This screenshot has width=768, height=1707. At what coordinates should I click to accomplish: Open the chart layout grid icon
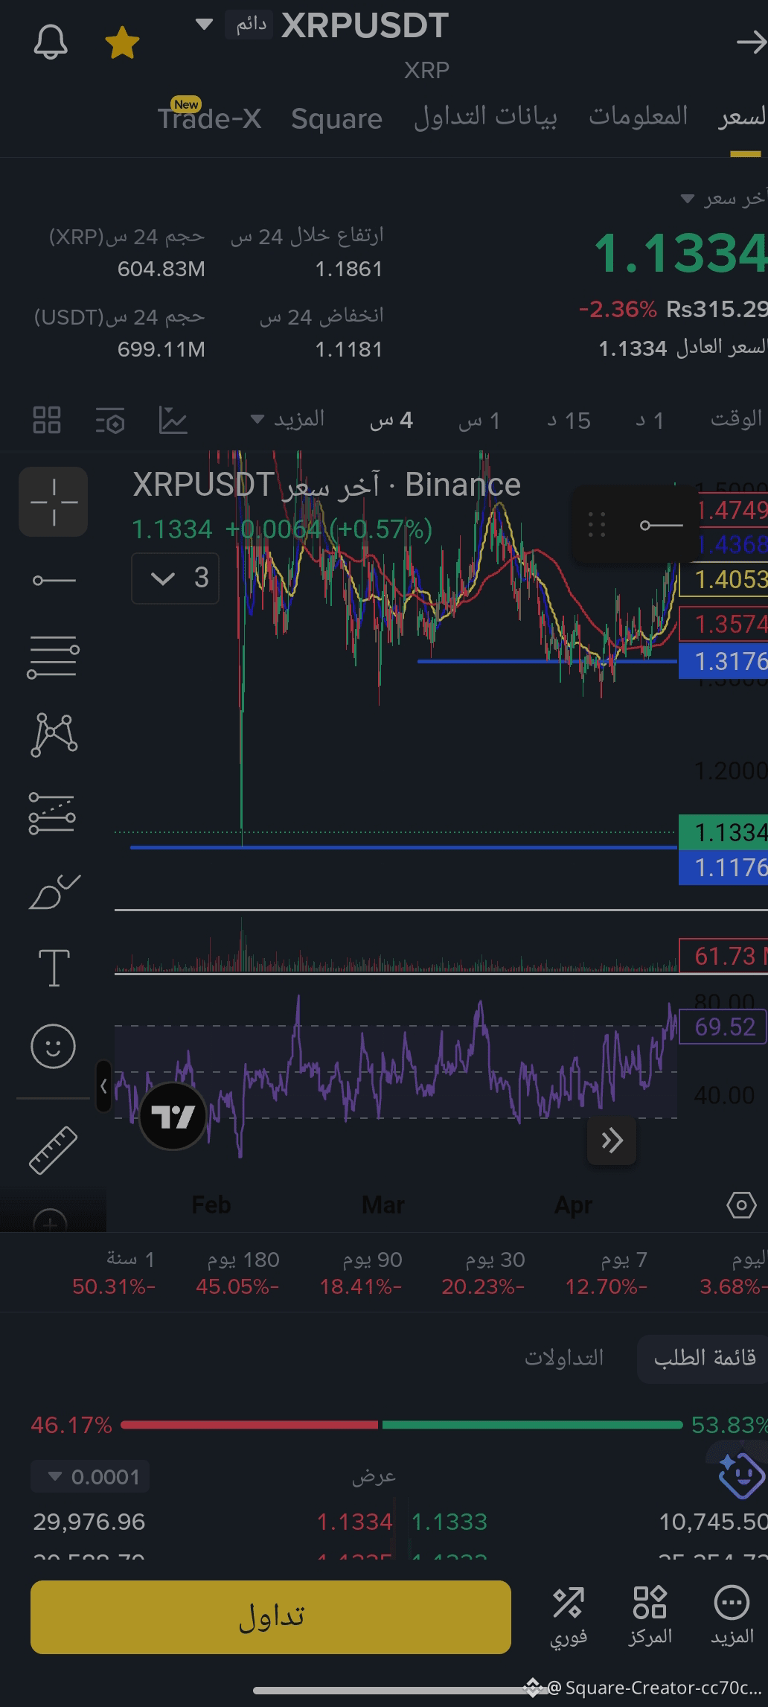(47, 420)
